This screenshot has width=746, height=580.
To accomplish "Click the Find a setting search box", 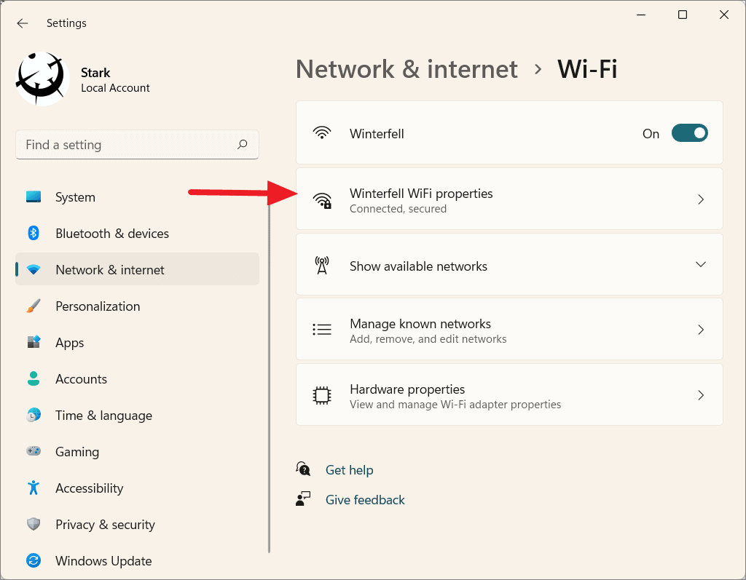I will coord(137,144).
